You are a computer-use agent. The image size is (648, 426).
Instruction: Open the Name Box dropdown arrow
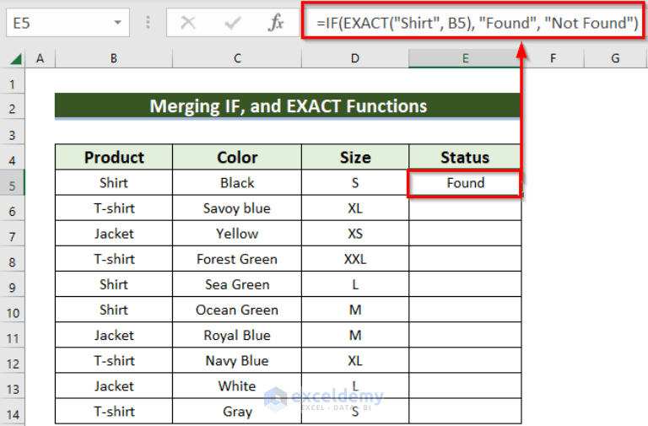coord(118,23)
